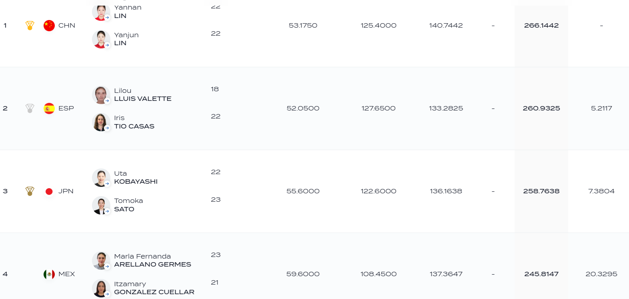Open Lilou LLUIS VALETTE's profile photo
629x299 pixels.
click(x=101, y=95)
